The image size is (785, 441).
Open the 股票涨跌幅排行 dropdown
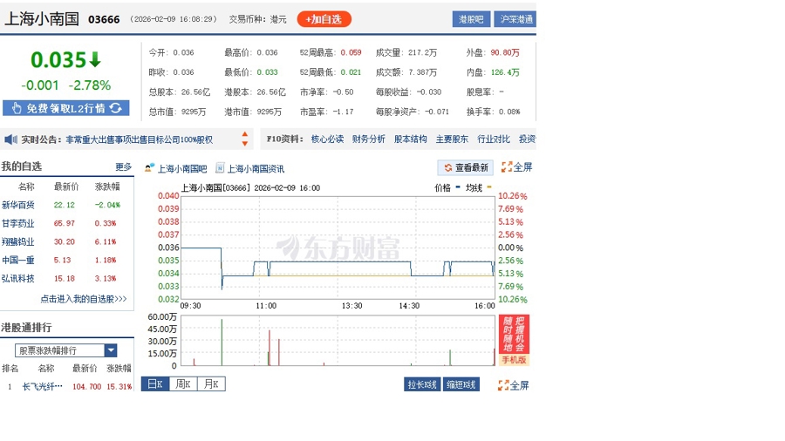111,350
